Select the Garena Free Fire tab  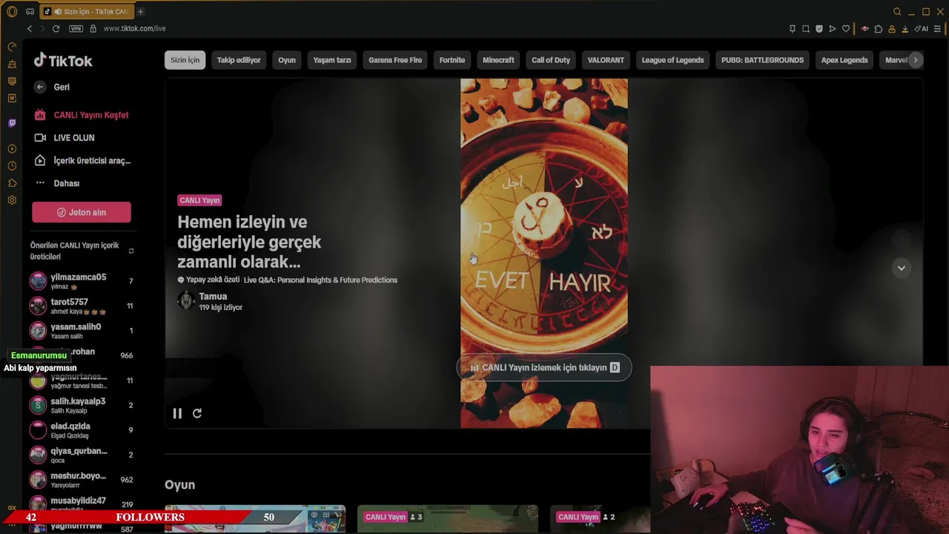(x=395, y=60)
